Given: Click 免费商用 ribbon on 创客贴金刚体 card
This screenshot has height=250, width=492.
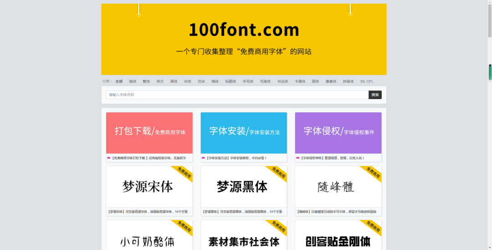Looking at the screenshot, I should [x=373, y=227].
